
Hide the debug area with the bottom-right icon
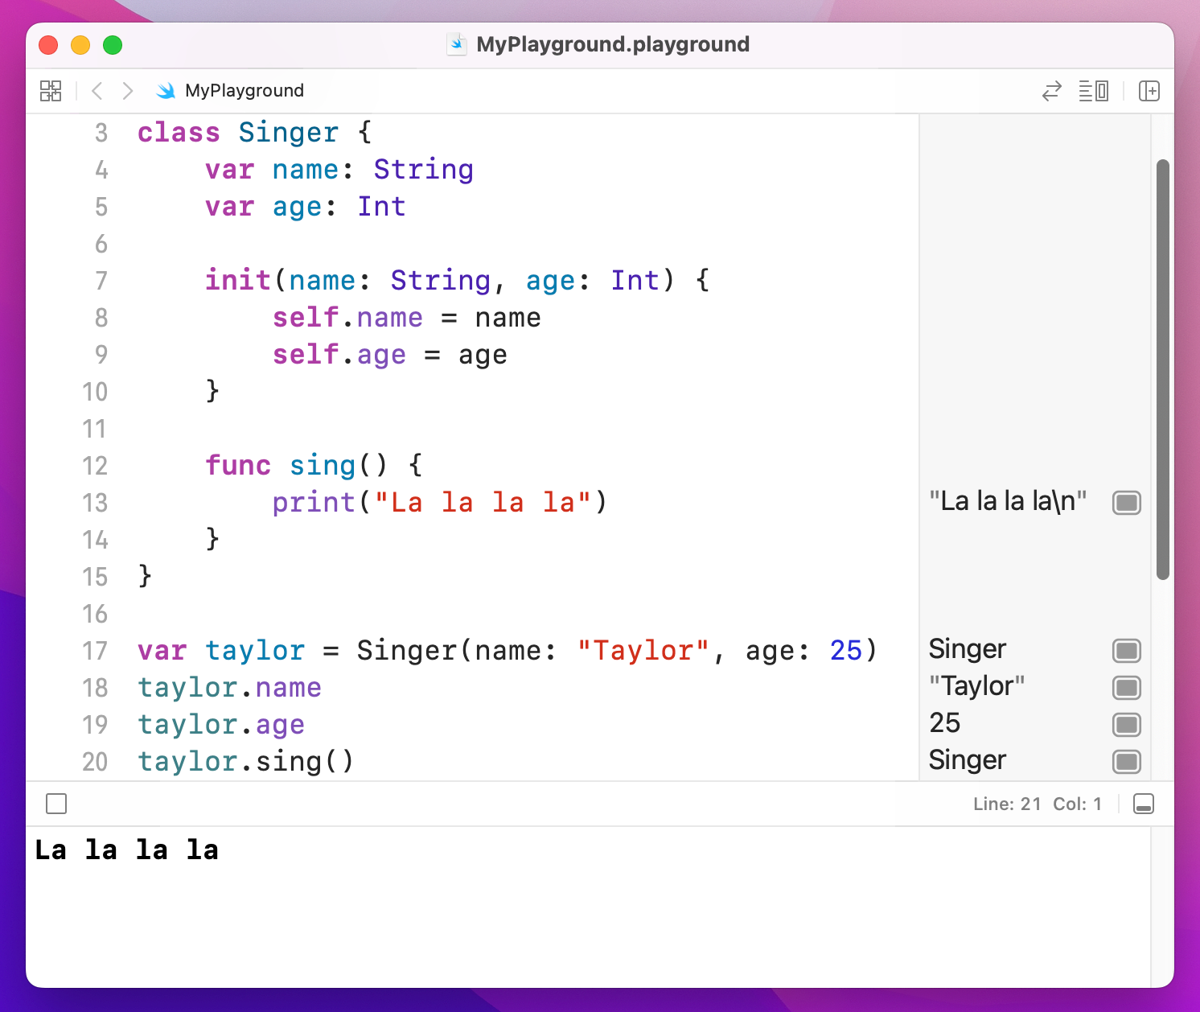[x=1143, y=804]
